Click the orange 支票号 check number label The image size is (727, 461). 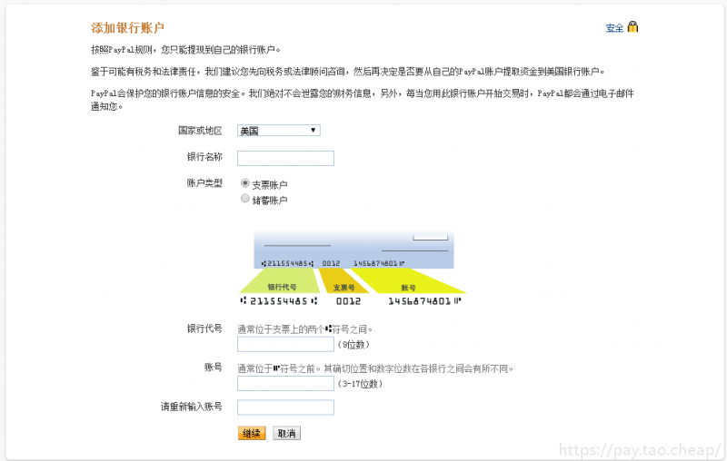tap(344, 288)
